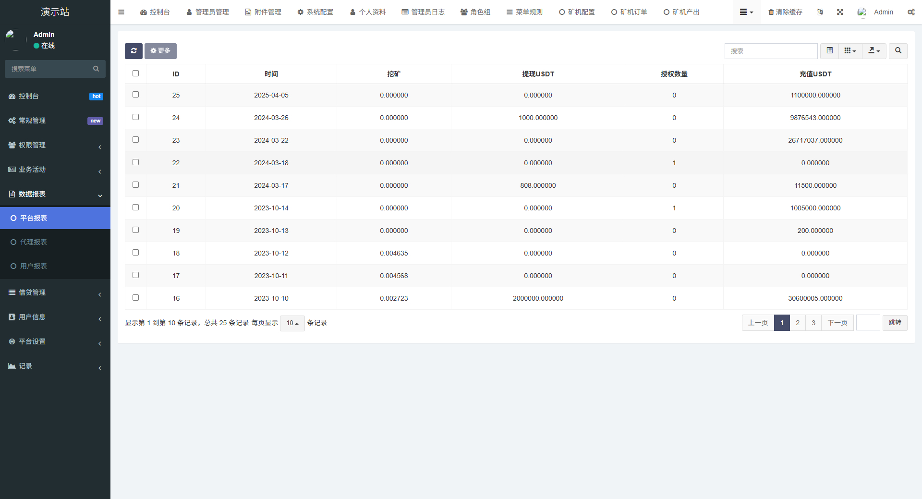Check the select-all checkbox in table header

pos(135,73)
